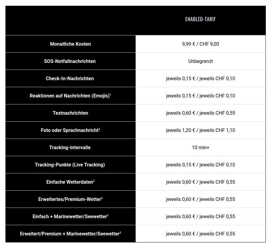
Task: Click the price in the Textnachrichten row
Action: coord(200,113)
